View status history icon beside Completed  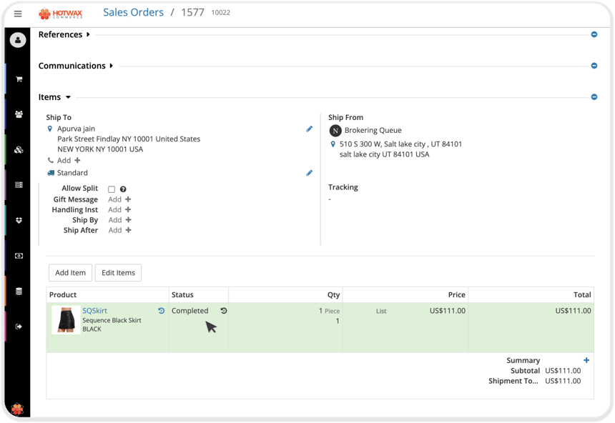pos(224,311)
